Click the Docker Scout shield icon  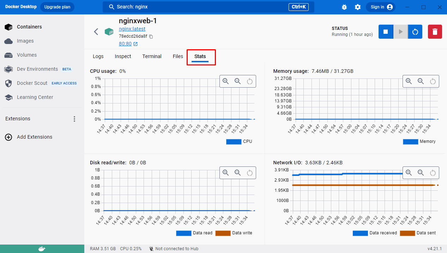pyautogui.click(x=8, y=83)
